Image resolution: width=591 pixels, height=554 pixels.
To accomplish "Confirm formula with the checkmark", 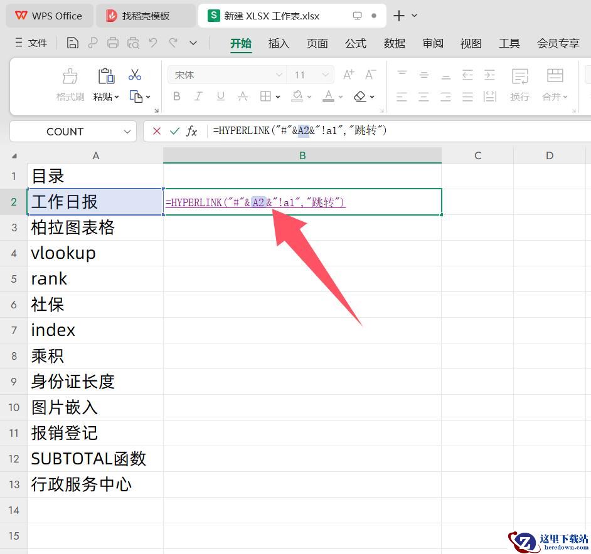I will click(174, 131).
